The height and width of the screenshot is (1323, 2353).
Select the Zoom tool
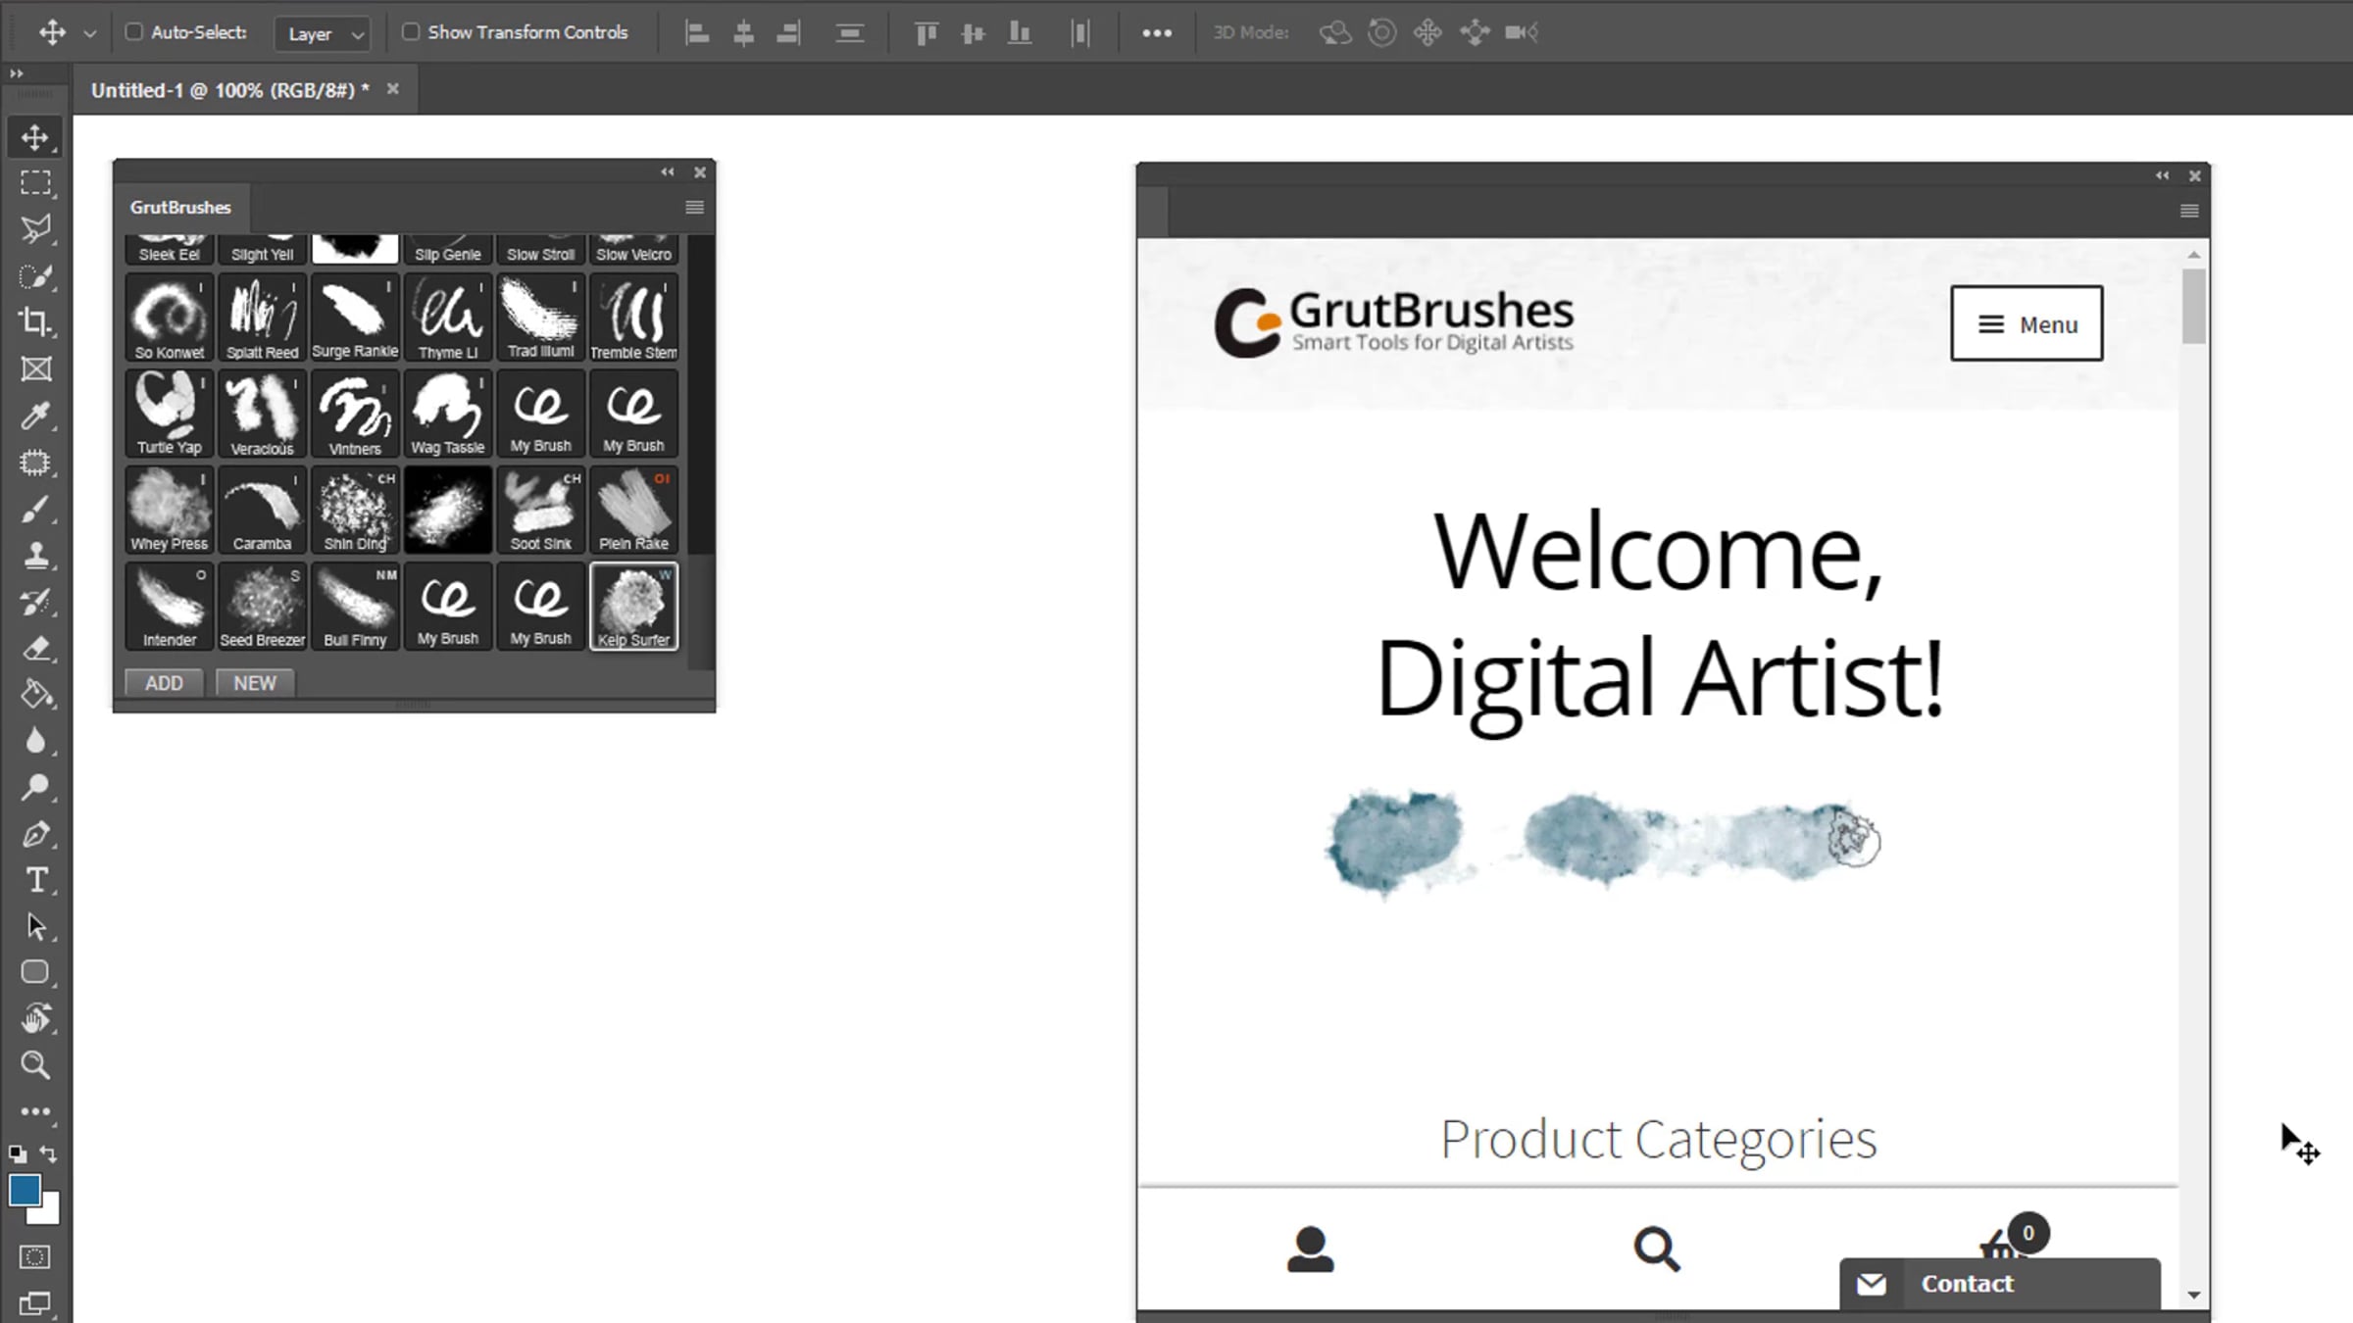(35, 1065)
